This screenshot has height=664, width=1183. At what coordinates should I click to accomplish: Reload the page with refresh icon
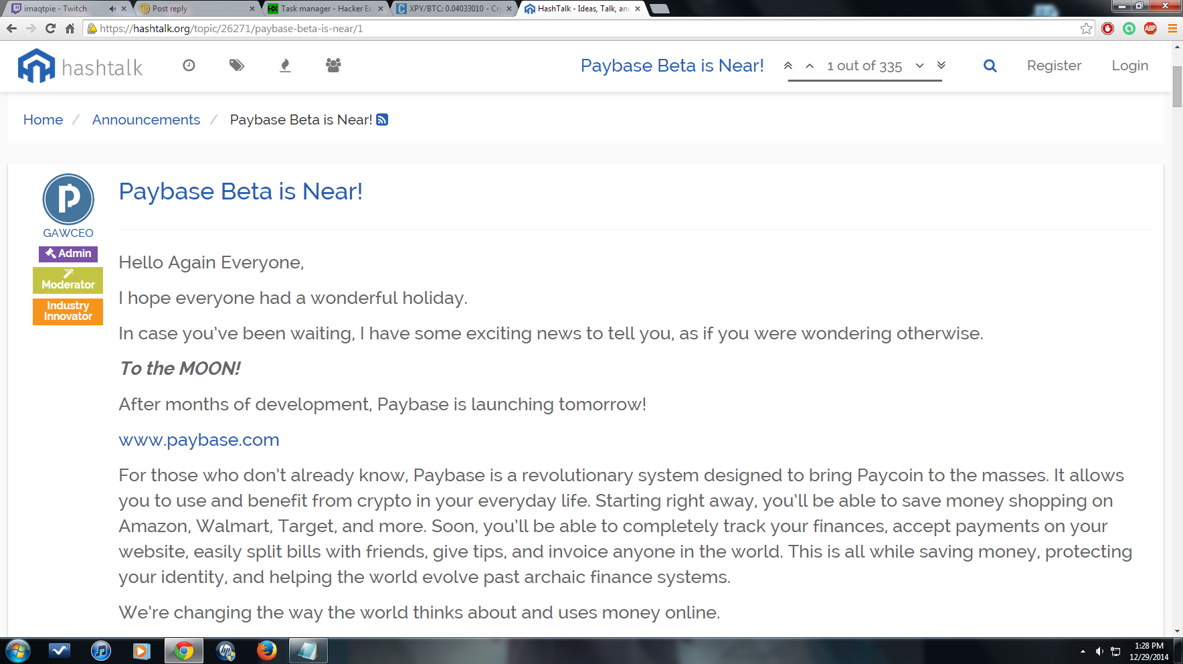[50, 28]
